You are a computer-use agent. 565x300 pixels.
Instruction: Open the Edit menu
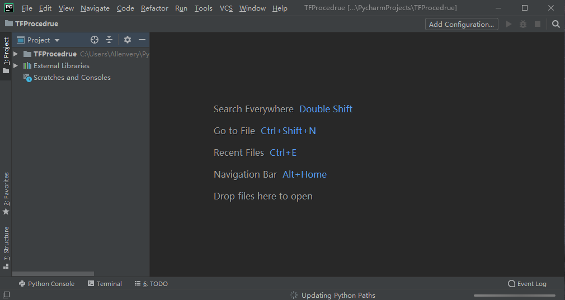pyautogui.click(x=45, y=8)
